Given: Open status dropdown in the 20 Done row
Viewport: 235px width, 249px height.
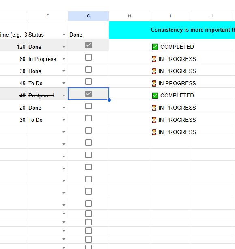Looking at the screenshot, I should point(64,108).
